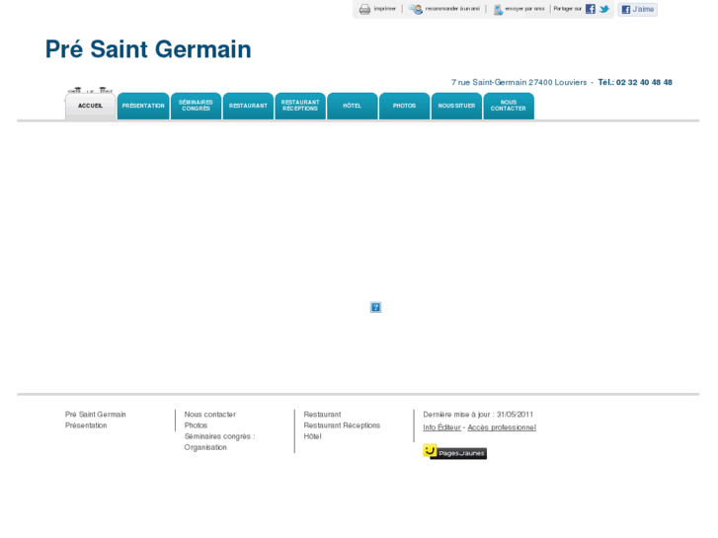Select the Restaurant tab
This screenshot has width=718, height=538.
coord(248,107)
